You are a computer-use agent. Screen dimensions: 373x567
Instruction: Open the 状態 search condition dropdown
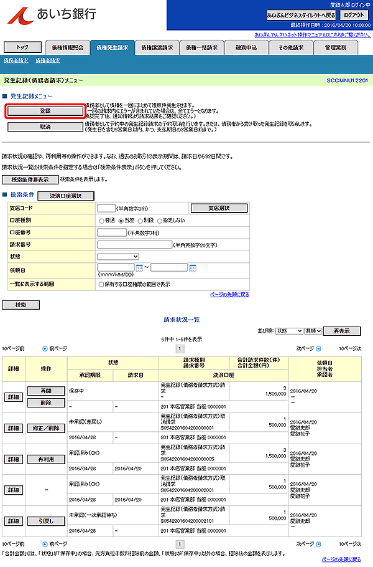118,257
